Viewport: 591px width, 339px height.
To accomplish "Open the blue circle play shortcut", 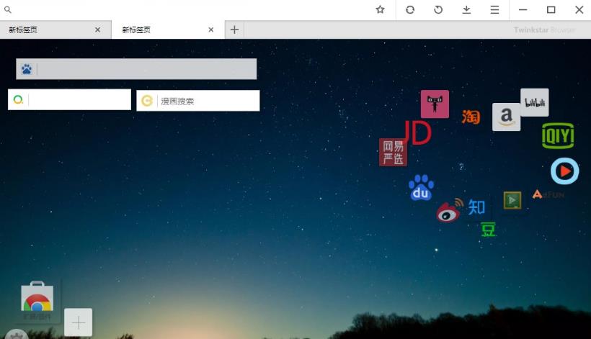I will pos(564,171).
